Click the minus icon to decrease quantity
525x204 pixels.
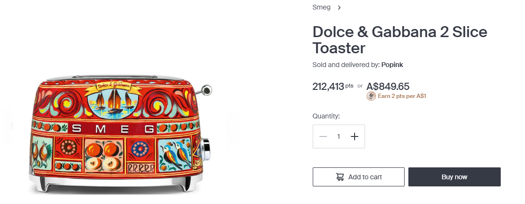[x=323, y=136]
